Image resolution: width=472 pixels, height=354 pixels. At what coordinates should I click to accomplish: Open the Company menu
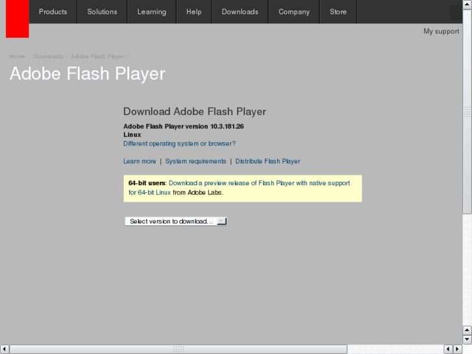(294, 12)
